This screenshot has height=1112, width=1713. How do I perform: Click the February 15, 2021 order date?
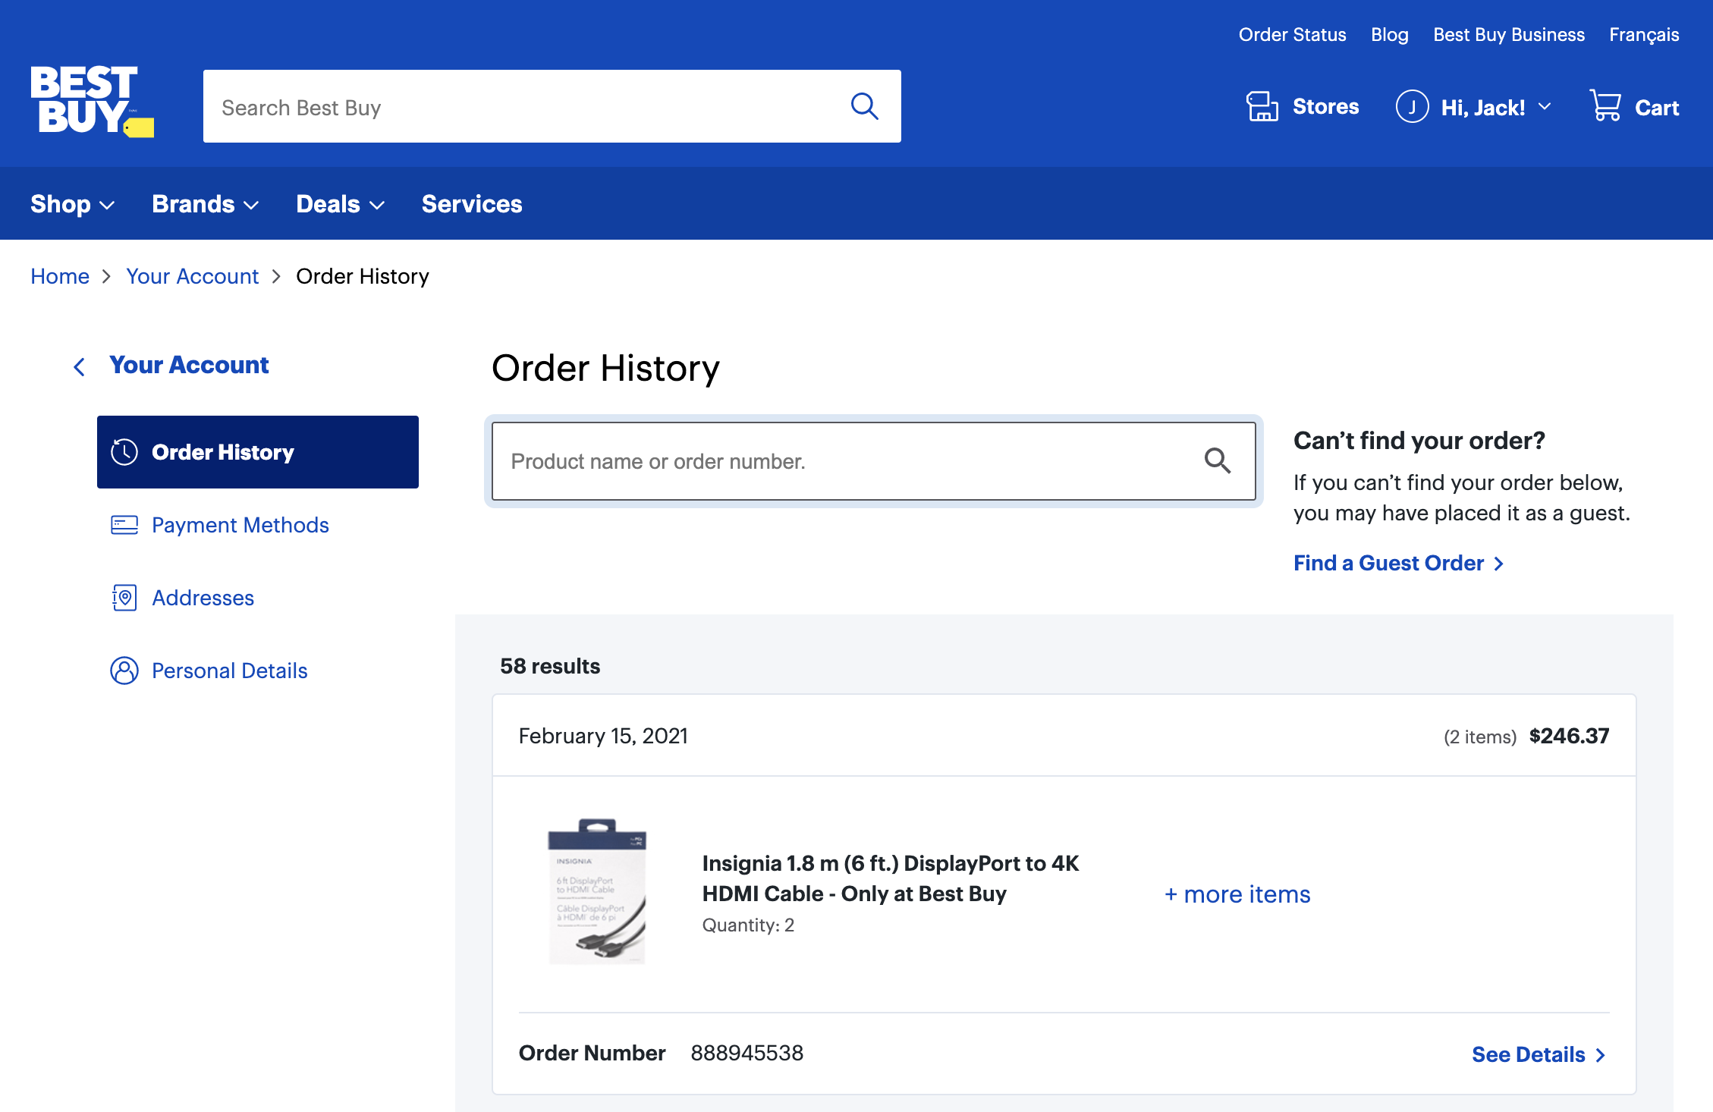pyautogui.click(x=603, y=736)
